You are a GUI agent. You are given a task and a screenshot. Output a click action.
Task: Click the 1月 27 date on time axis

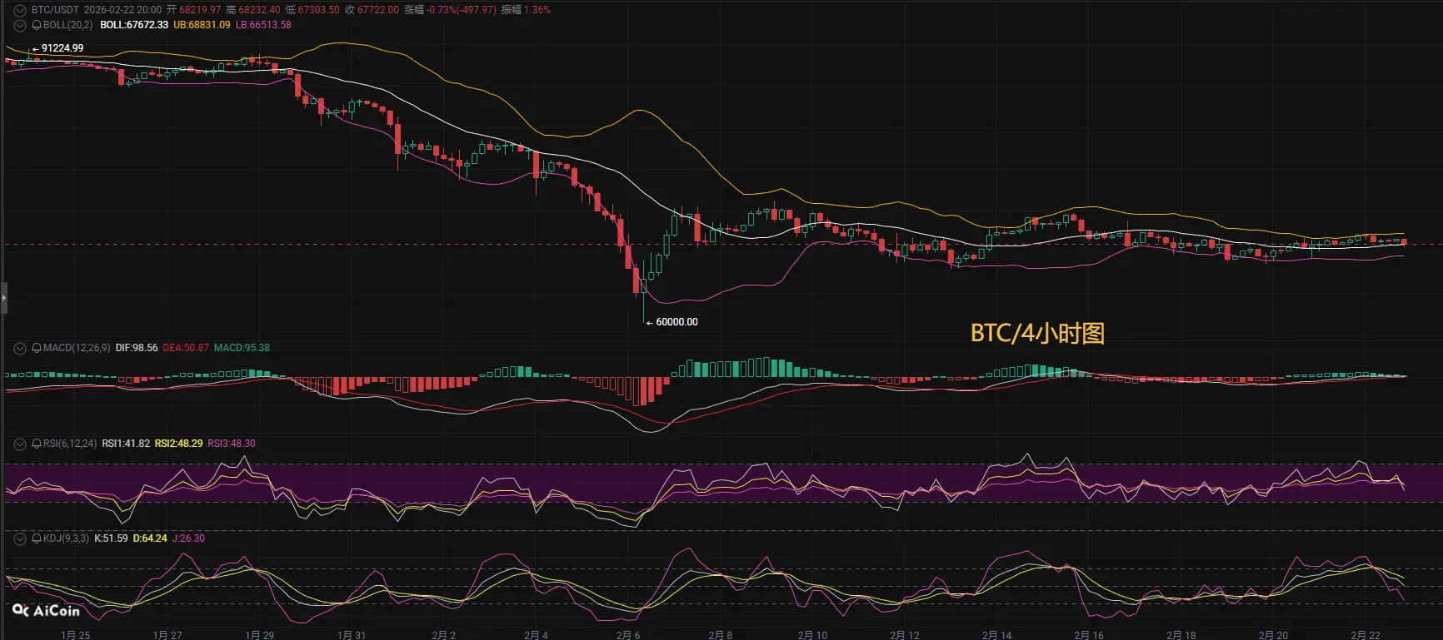(x=167, y=635)
